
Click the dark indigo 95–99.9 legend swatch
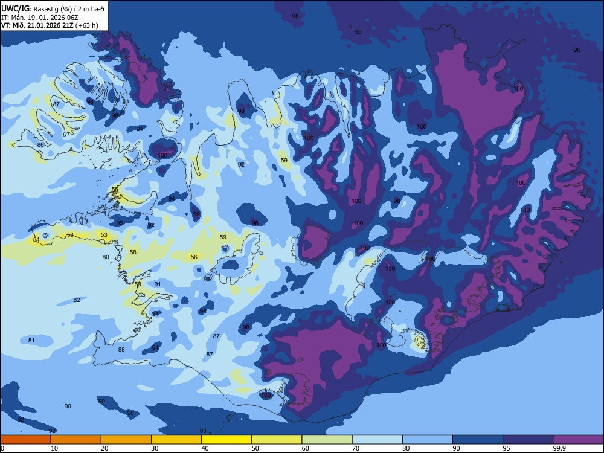(x=528, y=440)
